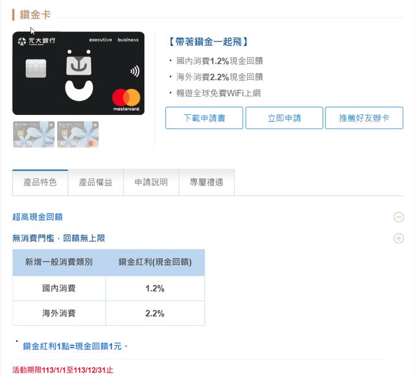The image size is (415, 377).
Task: Click the Mastercard logo on the black card
Action: point(126,98)
